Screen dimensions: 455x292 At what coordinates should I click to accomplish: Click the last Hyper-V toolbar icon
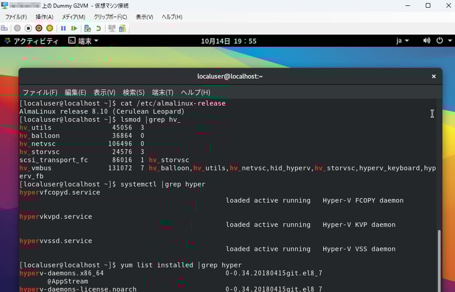coord(123,28)
